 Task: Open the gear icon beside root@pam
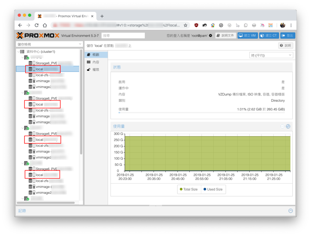tap(211, 35)
